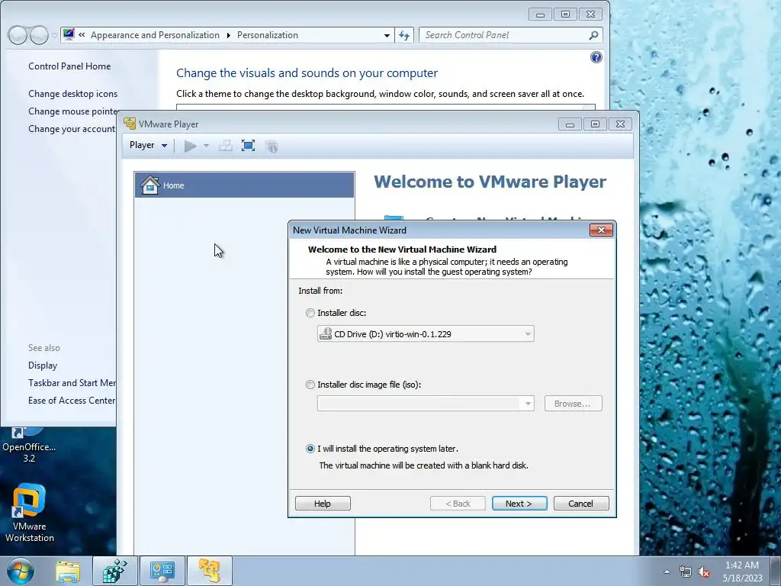Click Help in the New Virtual Machine Wizard

(323, 504)
